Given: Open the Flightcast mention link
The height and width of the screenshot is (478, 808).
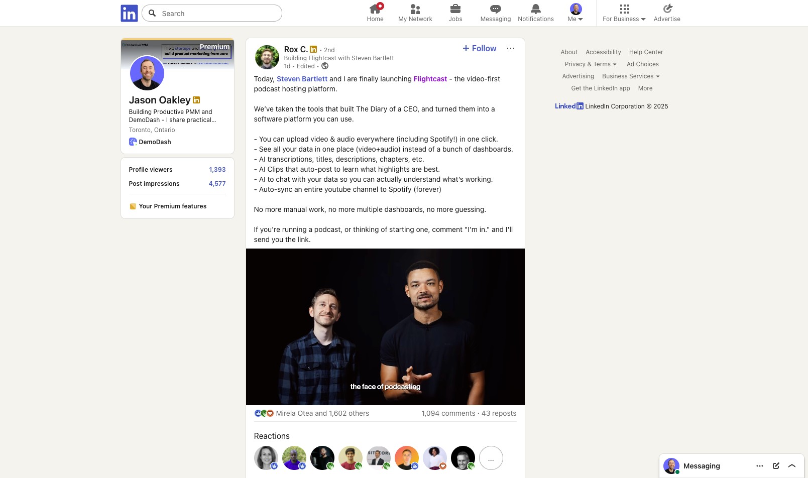Looking at the screenshot, I should 430,79.
